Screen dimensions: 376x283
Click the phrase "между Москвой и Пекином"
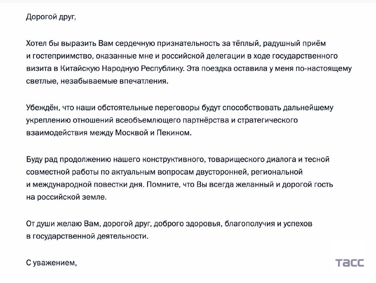pyautogui.click(x=153, y=133)
